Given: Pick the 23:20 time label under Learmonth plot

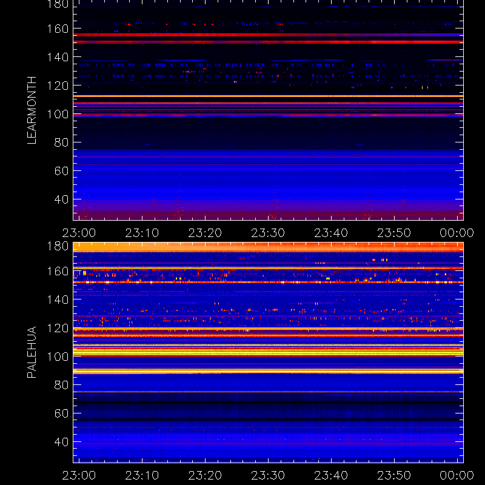Looking at the screenshot, I should coord(205,233).
